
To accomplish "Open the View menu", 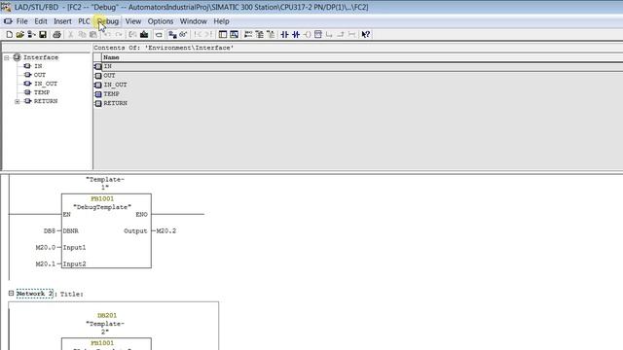I will pos(133,21).
